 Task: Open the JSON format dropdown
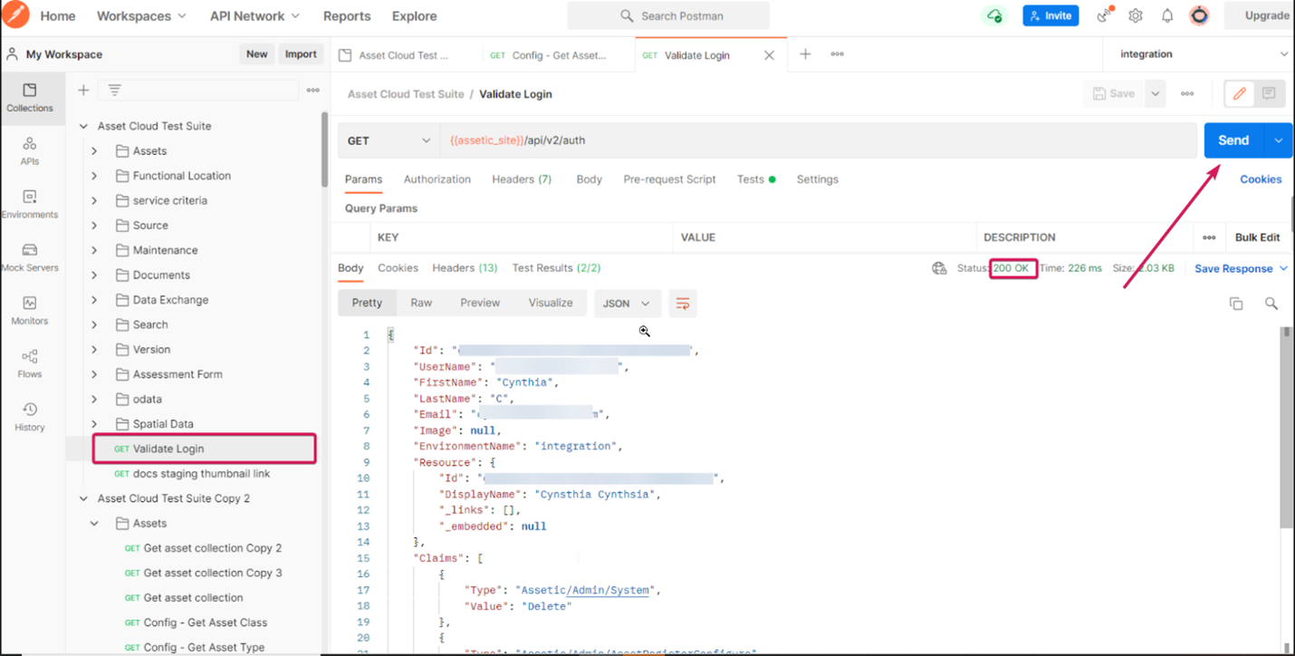628,303
